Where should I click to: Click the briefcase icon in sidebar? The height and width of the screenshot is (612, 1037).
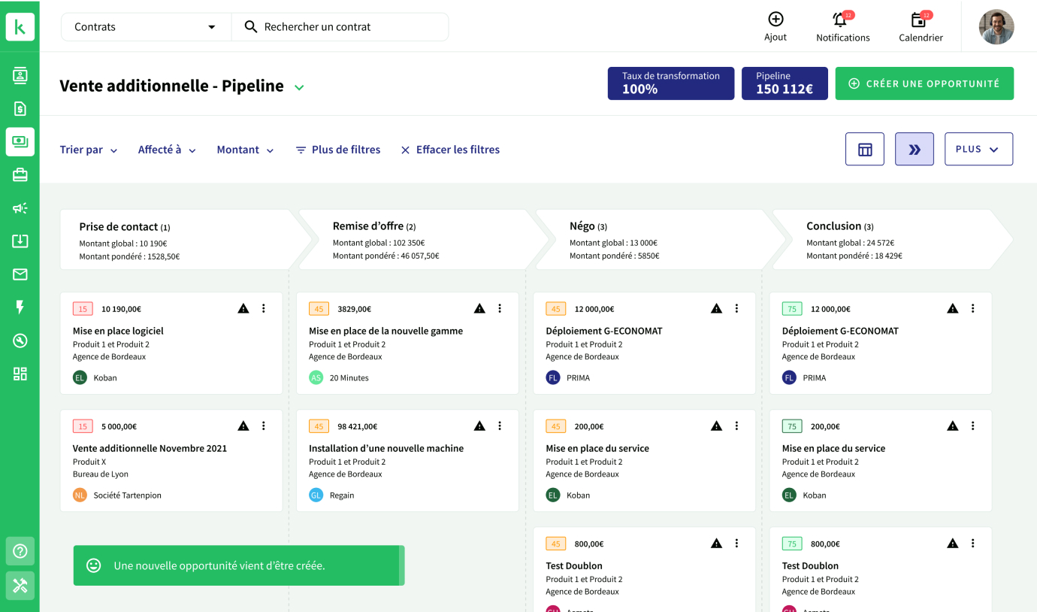tap(20, 175)
